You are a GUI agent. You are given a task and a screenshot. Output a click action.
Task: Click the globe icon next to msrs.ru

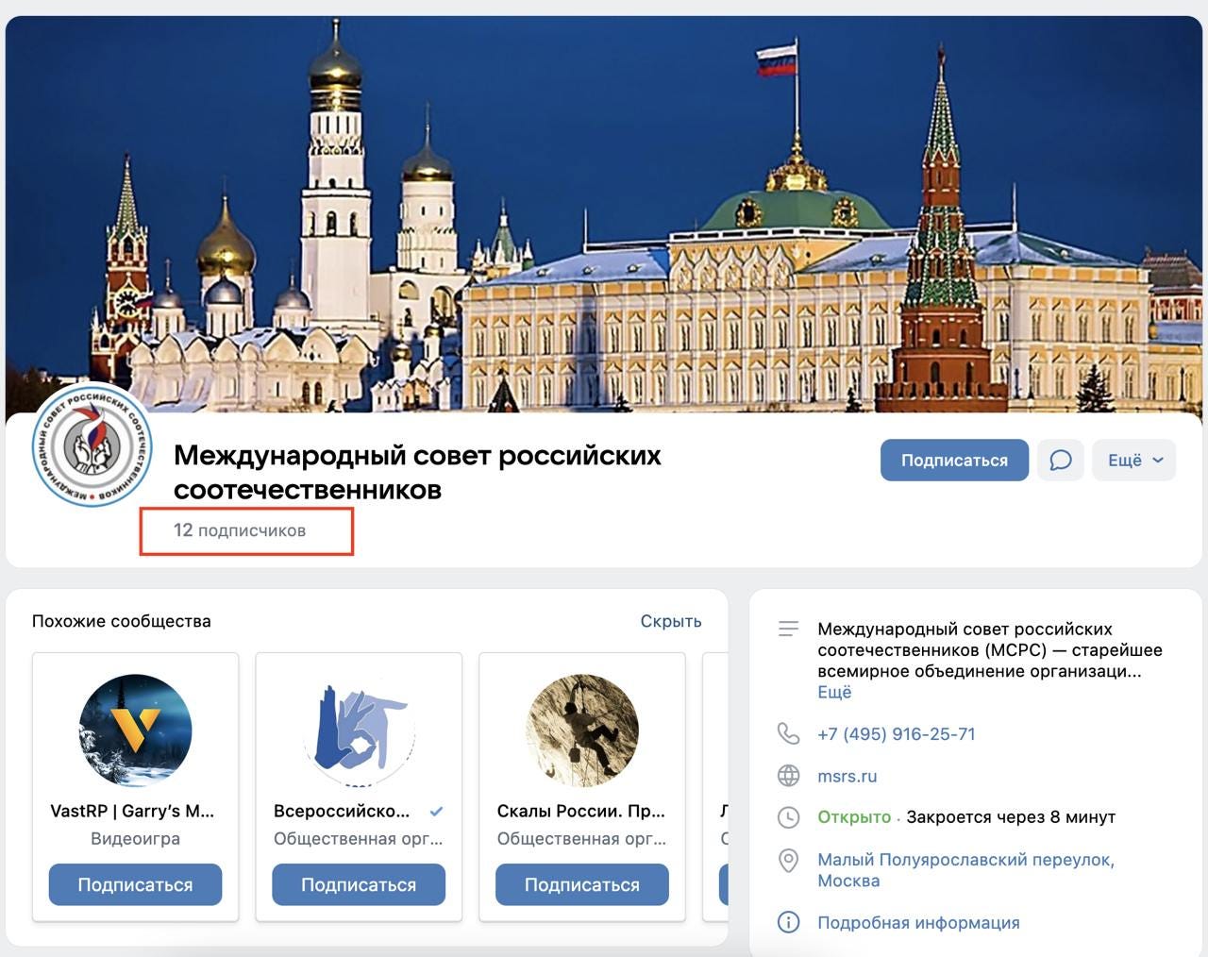[788, 776]
